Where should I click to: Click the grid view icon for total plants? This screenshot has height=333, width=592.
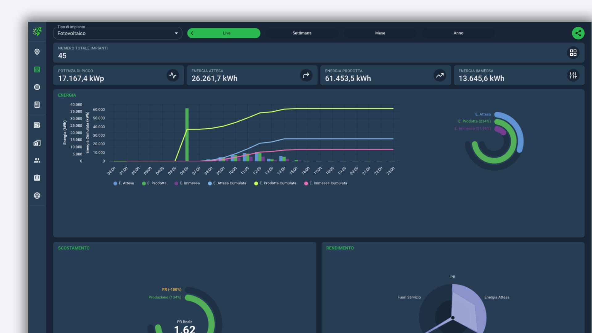tap(573, 53)
